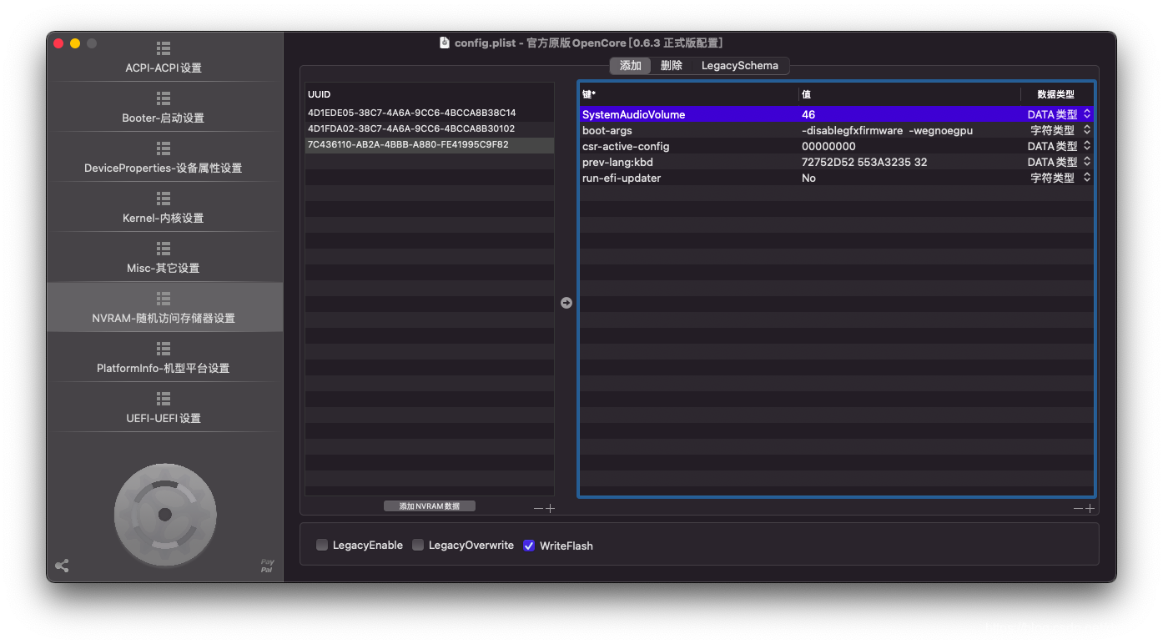This screenshot has height=644, width=1163.
Task: Click the UUID column header
Action: click(430, 94)
